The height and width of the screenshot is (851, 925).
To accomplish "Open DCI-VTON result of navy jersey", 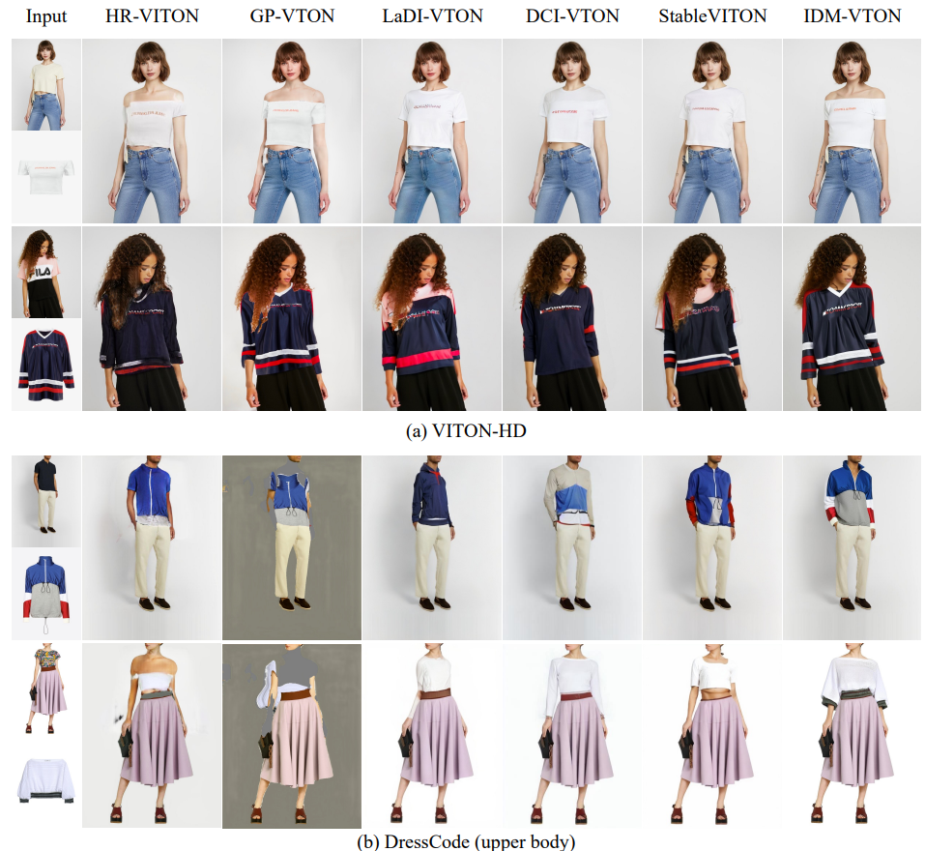I will (572, 319).
